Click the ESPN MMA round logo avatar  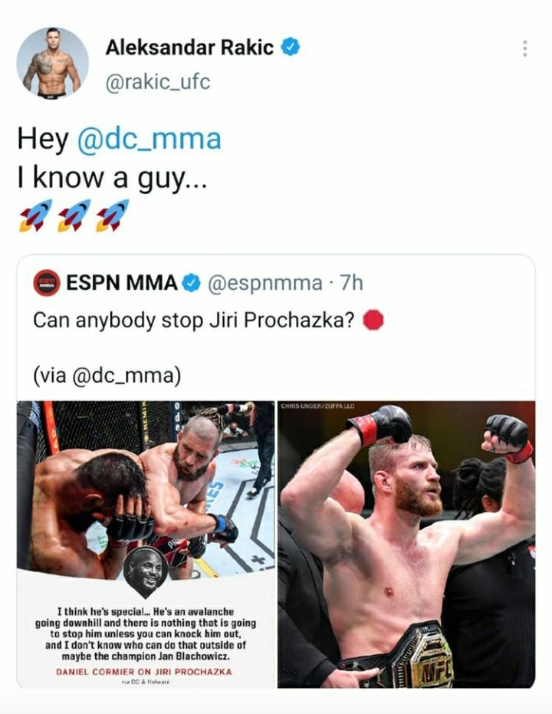(x=47, y=283)
